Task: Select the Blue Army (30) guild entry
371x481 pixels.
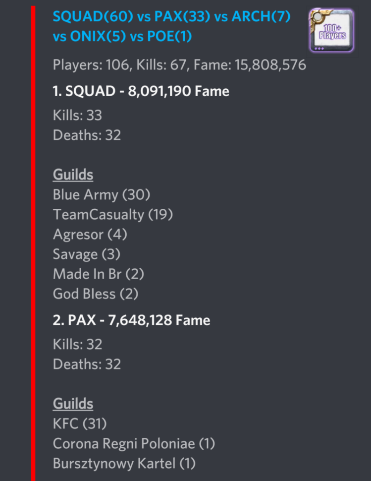Action: coord(101,195)
